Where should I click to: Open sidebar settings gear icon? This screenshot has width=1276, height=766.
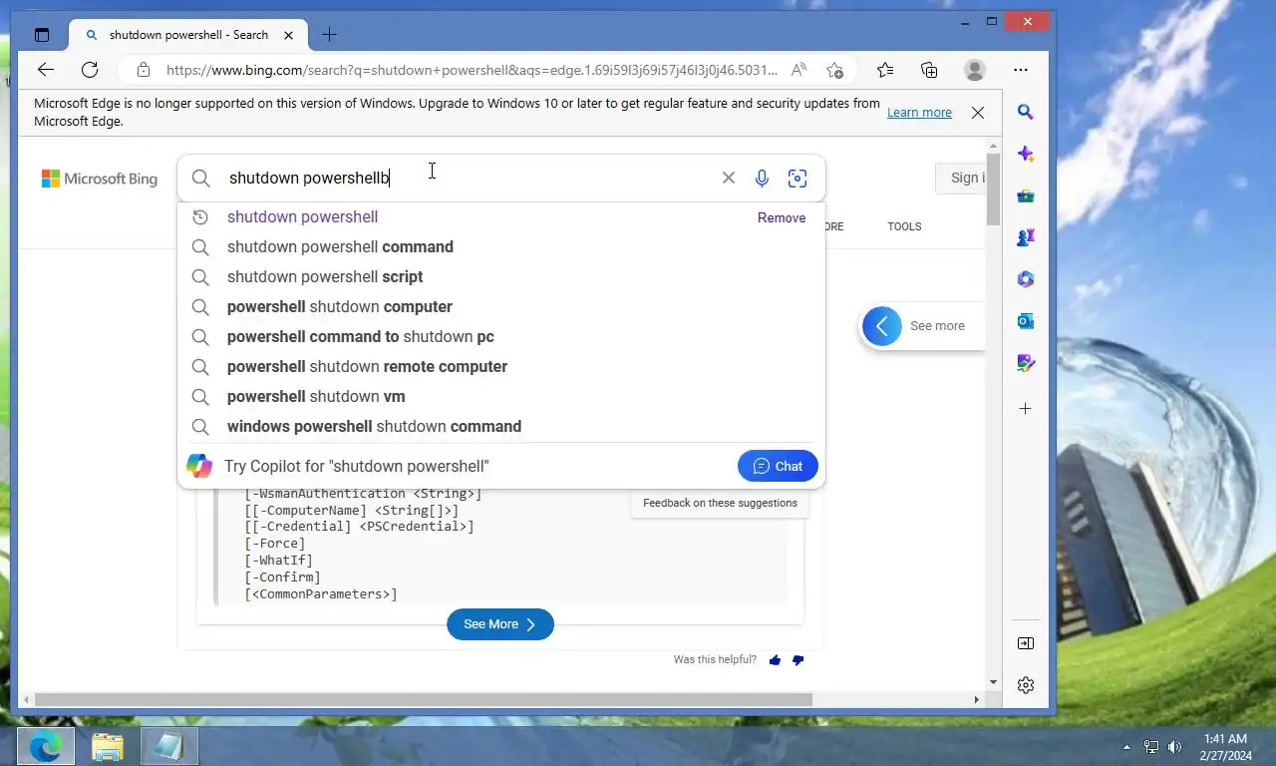[x=1026, y=685]
